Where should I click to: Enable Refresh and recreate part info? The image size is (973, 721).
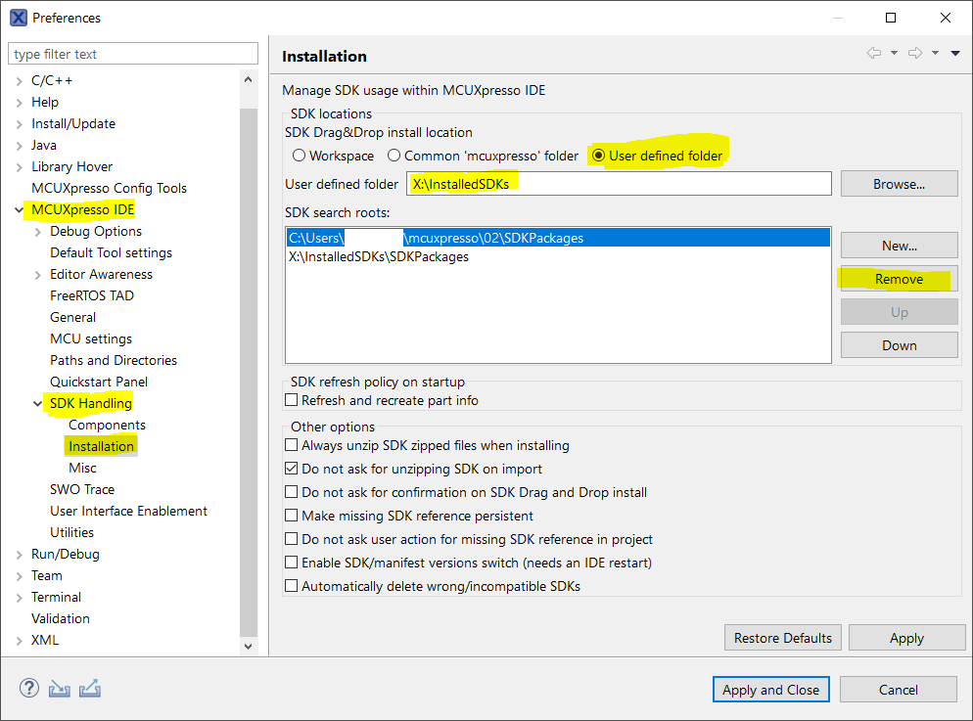pyautogui.click(x=292, y=400)
